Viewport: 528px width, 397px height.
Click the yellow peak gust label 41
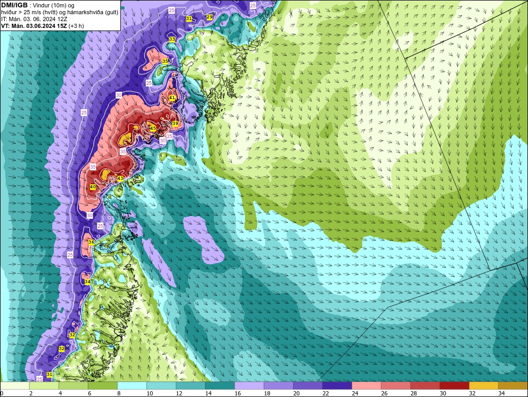[x=172, y=98]
